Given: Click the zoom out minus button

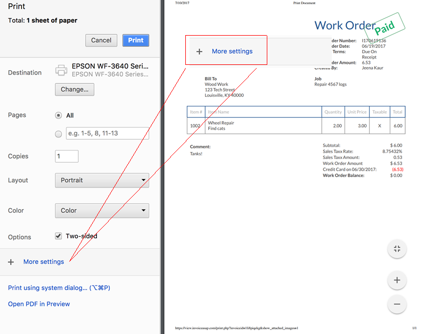Looking at the screenshot, I should coord(397,304).
